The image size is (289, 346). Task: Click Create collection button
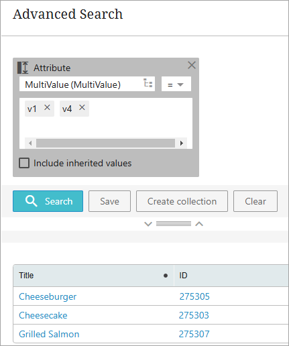pos(182,201)
